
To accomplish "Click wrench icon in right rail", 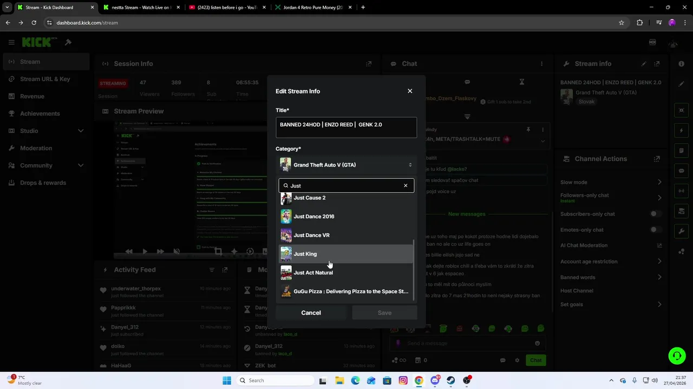I will pos(682,231).
